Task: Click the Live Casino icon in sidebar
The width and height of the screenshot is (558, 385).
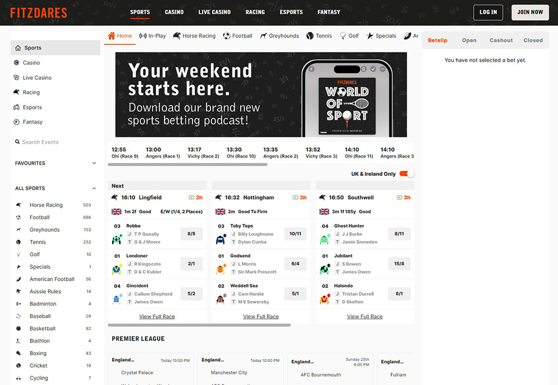Action: (x=16, y=78)
